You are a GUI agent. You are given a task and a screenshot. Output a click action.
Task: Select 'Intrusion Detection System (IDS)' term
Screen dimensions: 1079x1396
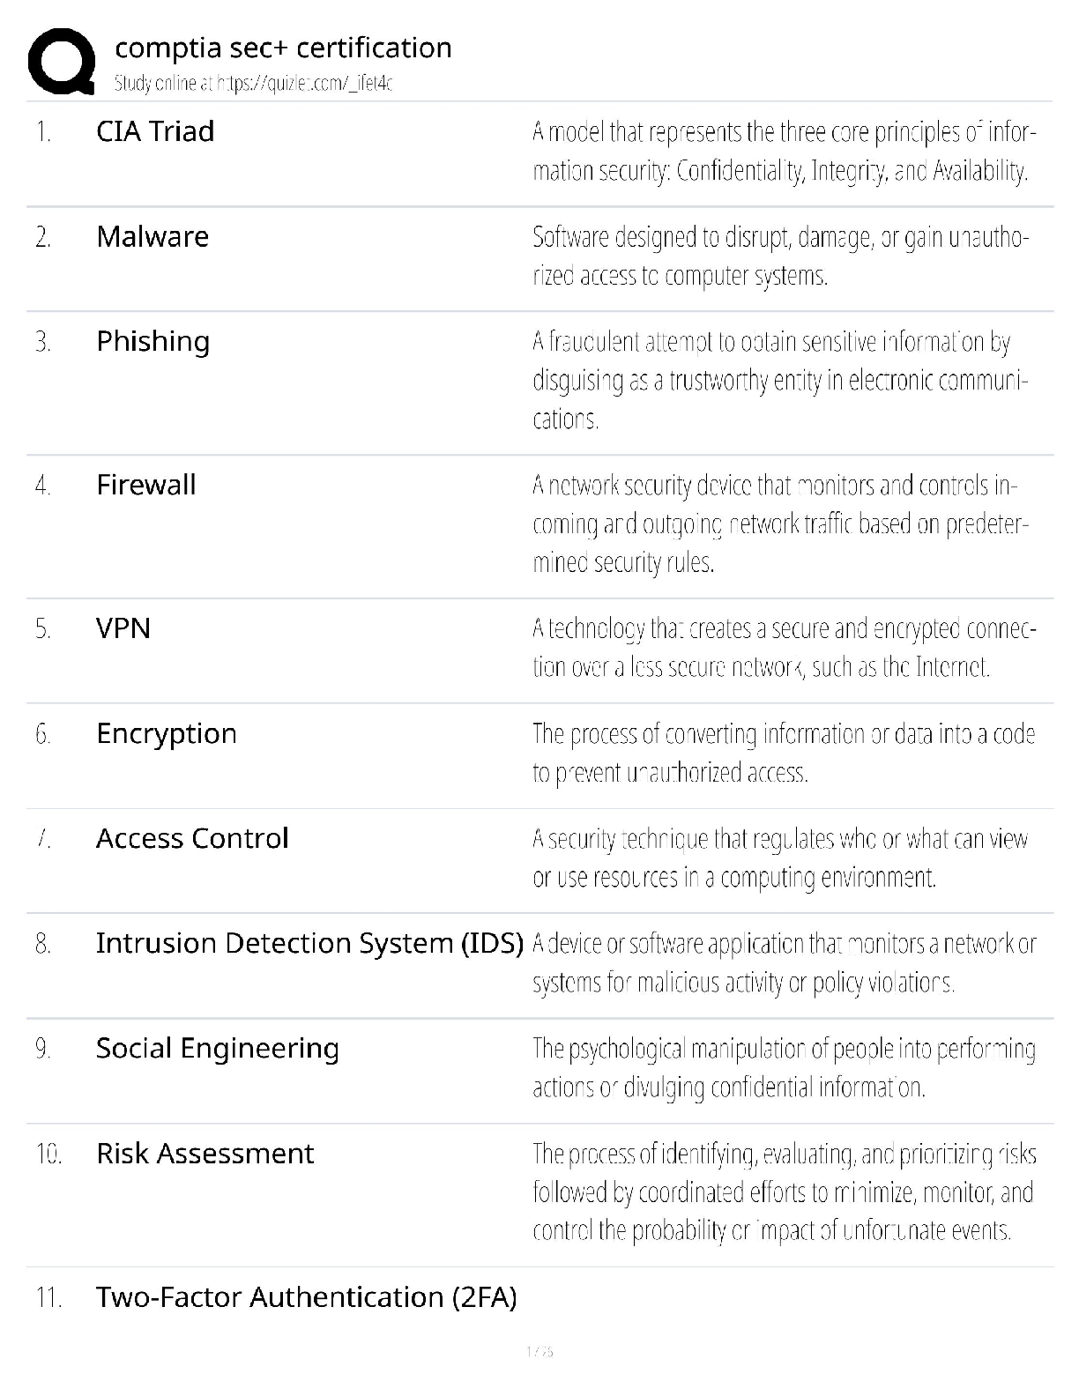point(309,943)
